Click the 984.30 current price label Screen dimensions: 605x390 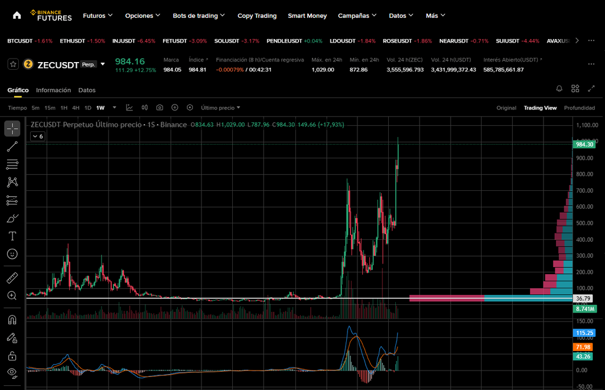coord(584,144)
